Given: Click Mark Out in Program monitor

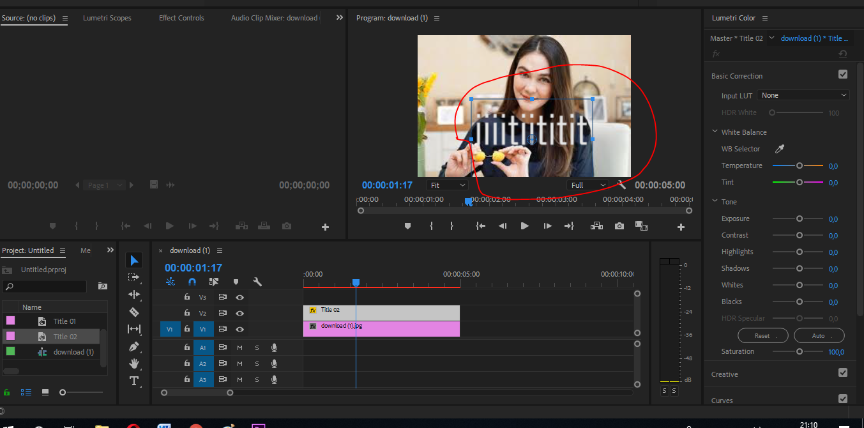Looking at the screenshot, I should [451, 226].
